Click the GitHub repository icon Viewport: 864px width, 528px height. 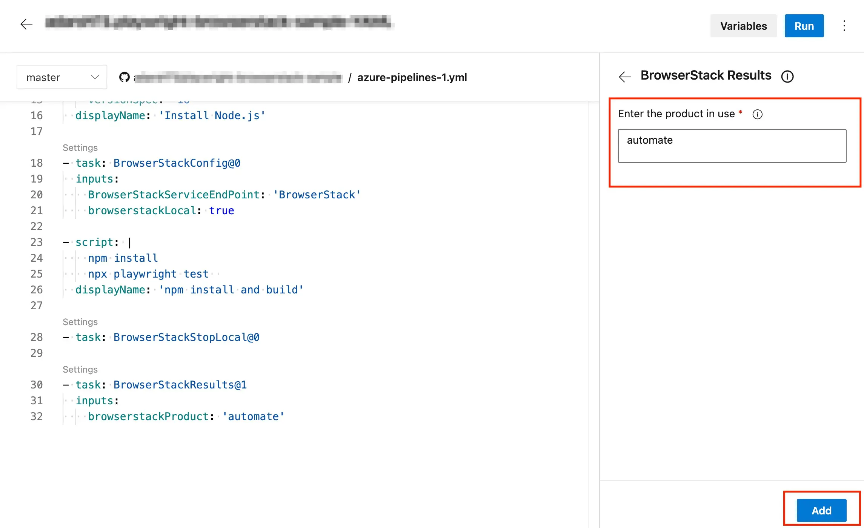click(124, 77)
